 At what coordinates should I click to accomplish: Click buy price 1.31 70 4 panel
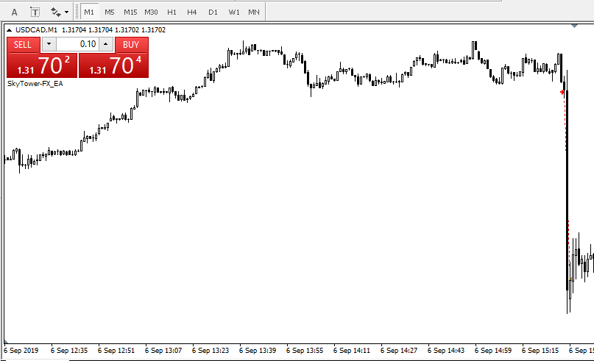click(113, 65)
